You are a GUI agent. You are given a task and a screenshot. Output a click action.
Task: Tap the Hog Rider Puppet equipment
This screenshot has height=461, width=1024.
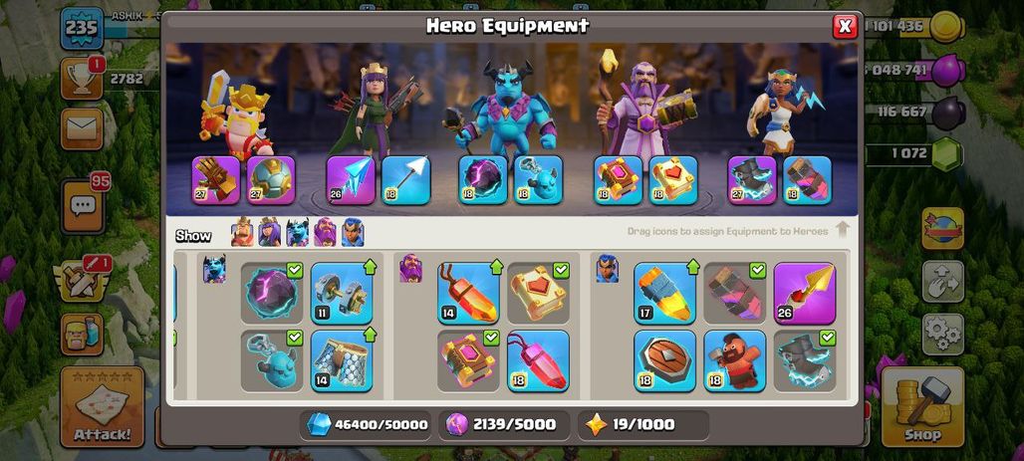[735, 360]
